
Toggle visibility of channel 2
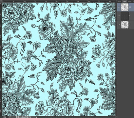[119, 25]
